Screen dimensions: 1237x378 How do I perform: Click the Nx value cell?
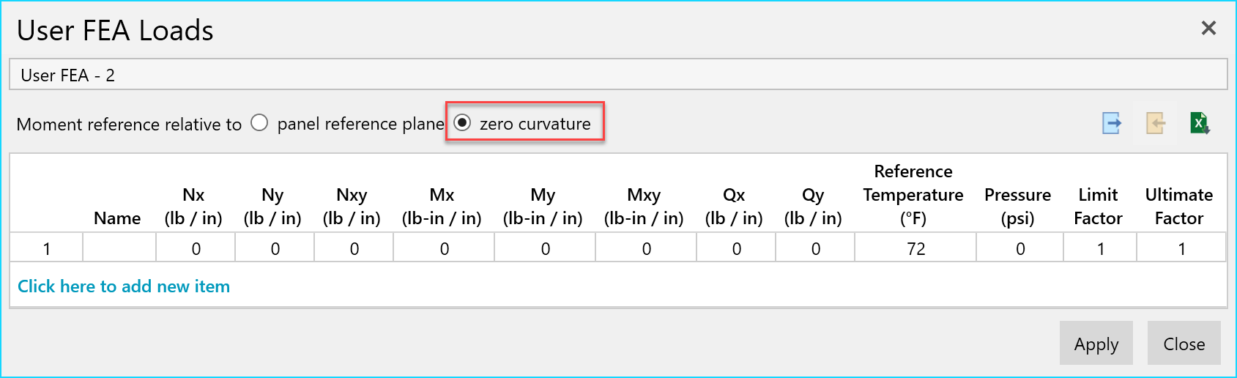(x=196, y=248)
